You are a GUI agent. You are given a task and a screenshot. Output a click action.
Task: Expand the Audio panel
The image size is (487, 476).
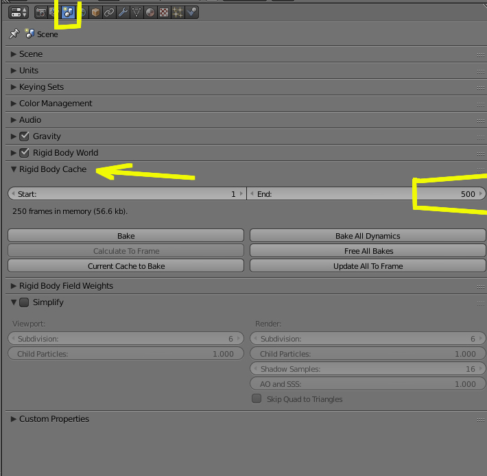[x=13, y=120]
